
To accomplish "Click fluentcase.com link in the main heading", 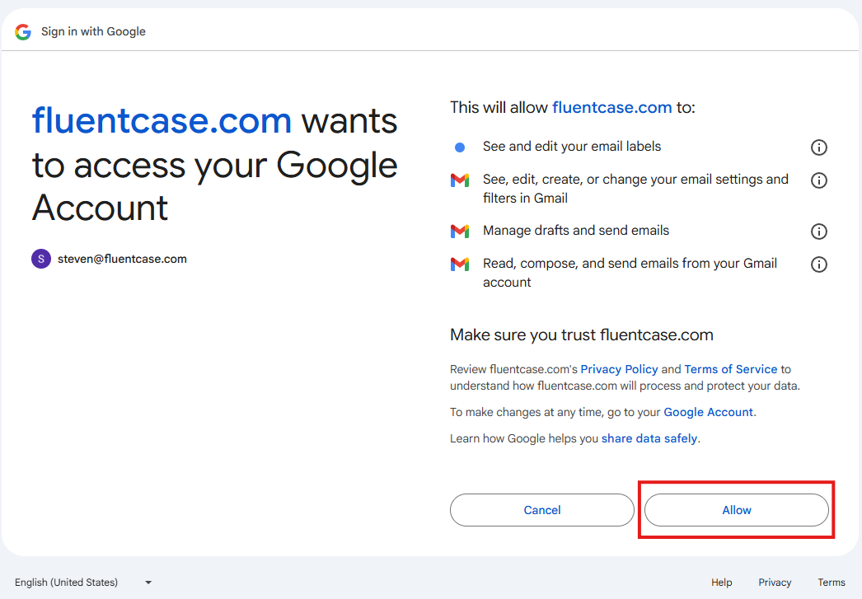I will (162, 121).
